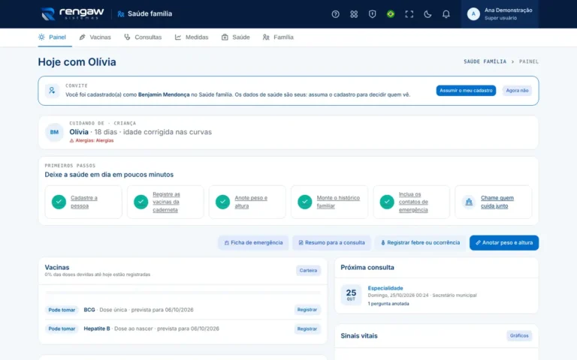Image resolution: width=577 pixels, height=360 pixels.
Task: Open the vaccine Carteira button
Action: click(x=308, y=270)
